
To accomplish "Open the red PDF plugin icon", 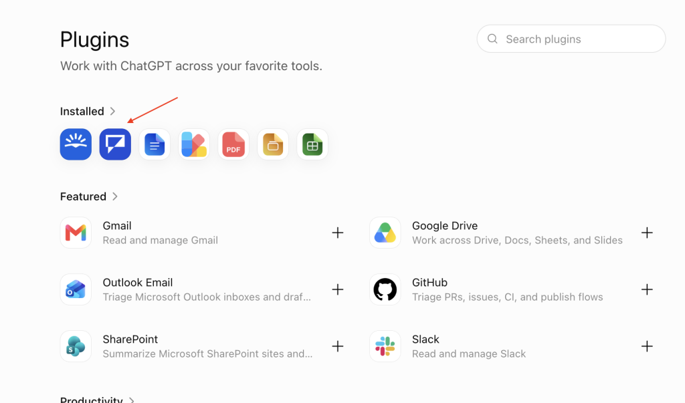I will (233, 144).
